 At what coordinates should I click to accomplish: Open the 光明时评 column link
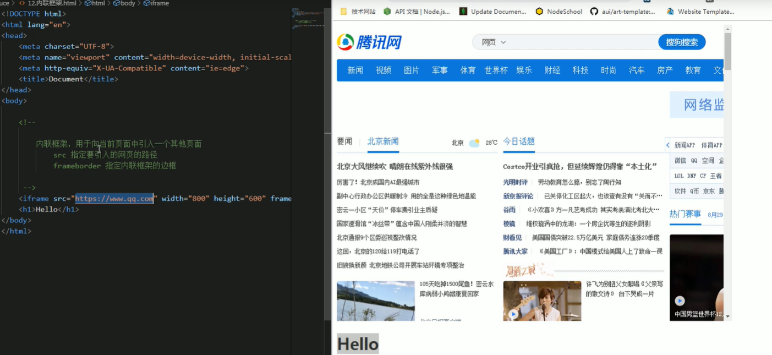(515, 182)
